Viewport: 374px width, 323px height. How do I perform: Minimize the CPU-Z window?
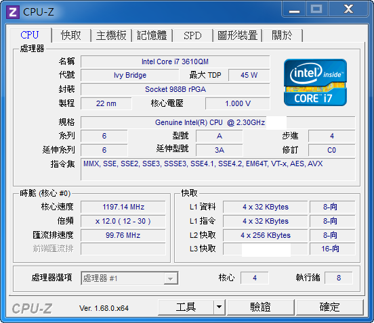(294, 9)
